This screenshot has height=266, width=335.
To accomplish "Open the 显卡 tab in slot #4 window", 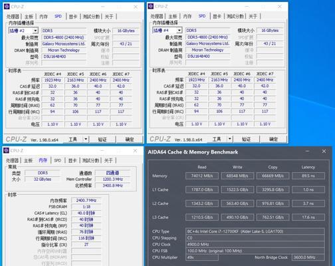I will (217, 16).
